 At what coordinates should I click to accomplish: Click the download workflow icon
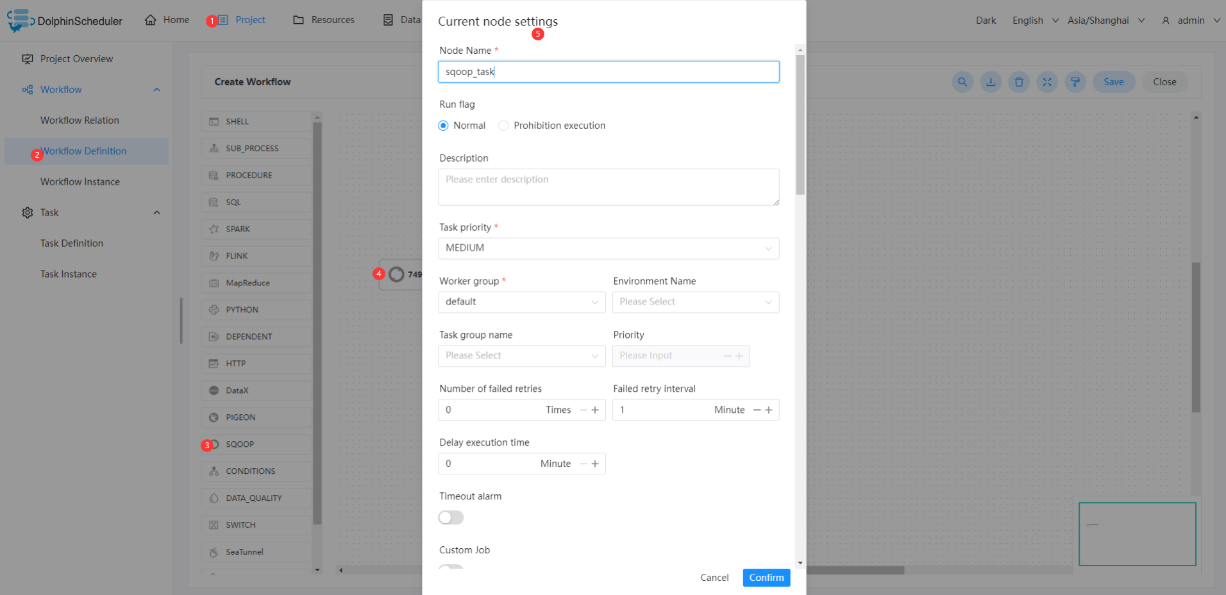(991, 82)
